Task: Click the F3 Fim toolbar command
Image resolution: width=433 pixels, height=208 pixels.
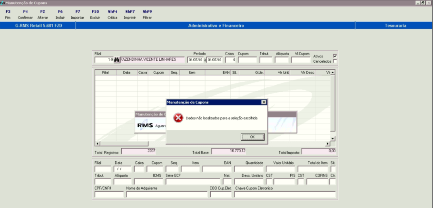Action: 8,14
